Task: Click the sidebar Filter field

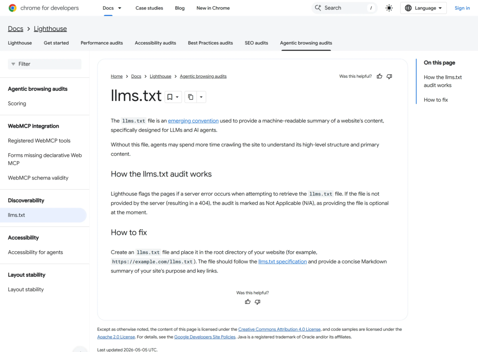Action: [45, 64]
